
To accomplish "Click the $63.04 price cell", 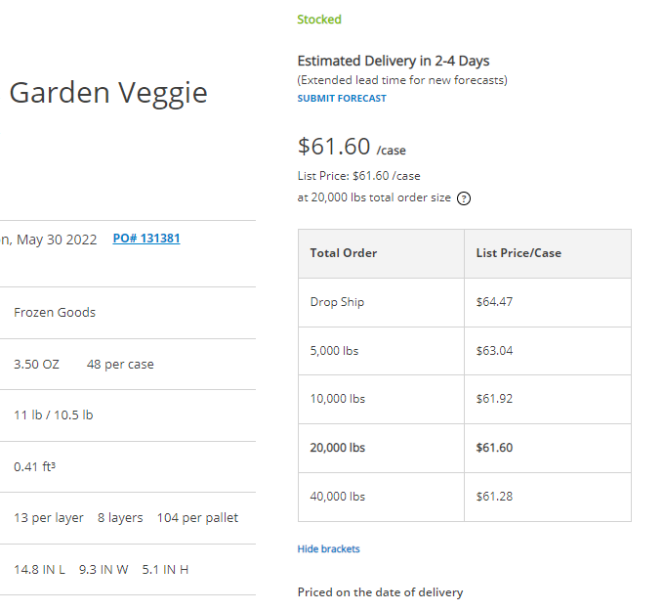I will (x=494, y=351).
